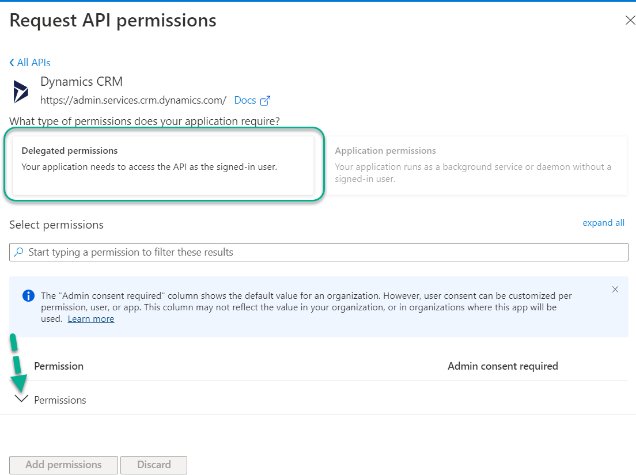Viewport: 636px width, 475px height.
Task: Click the search magnifier icon
Action: coord(18,252)
